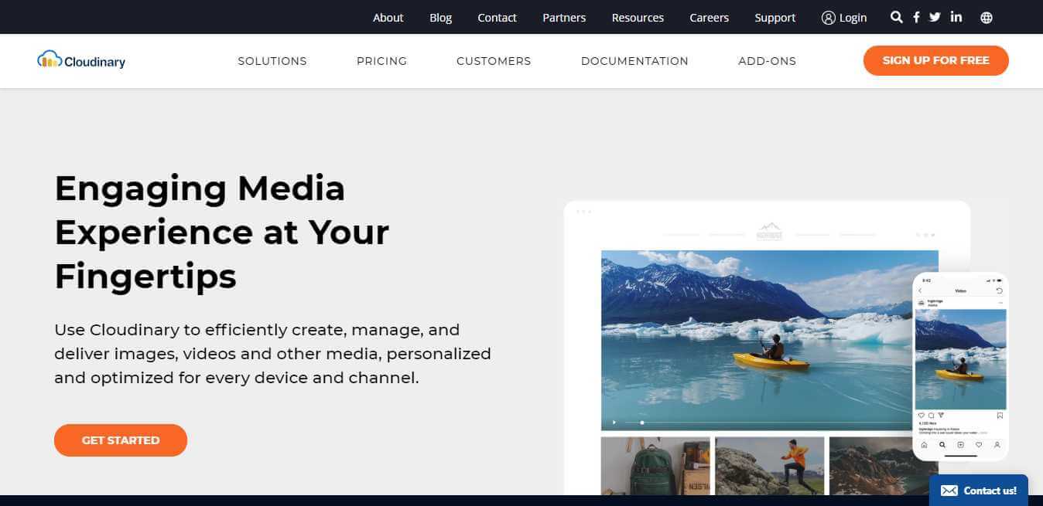Screen dimensions: 1043x506
Task: Play the kayak video
Action: pyautogui.click(x=614, y=423)
